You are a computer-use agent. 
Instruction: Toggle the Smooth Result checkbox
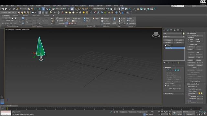[x=188, y=87]
